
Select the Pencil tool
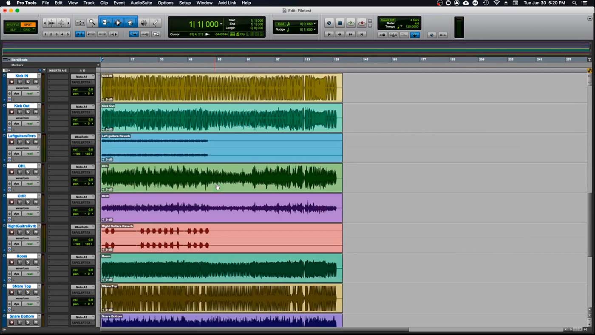pos(156,23)
